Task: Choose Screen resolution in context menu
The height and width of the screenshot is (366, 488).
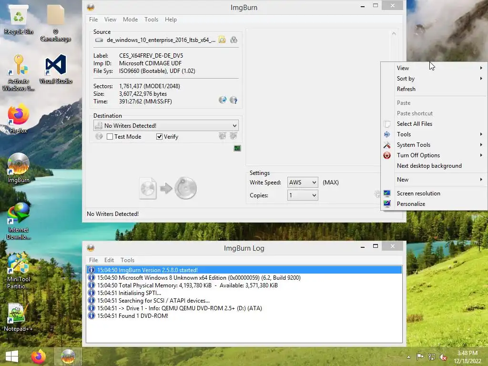Action: click(434, 193)
